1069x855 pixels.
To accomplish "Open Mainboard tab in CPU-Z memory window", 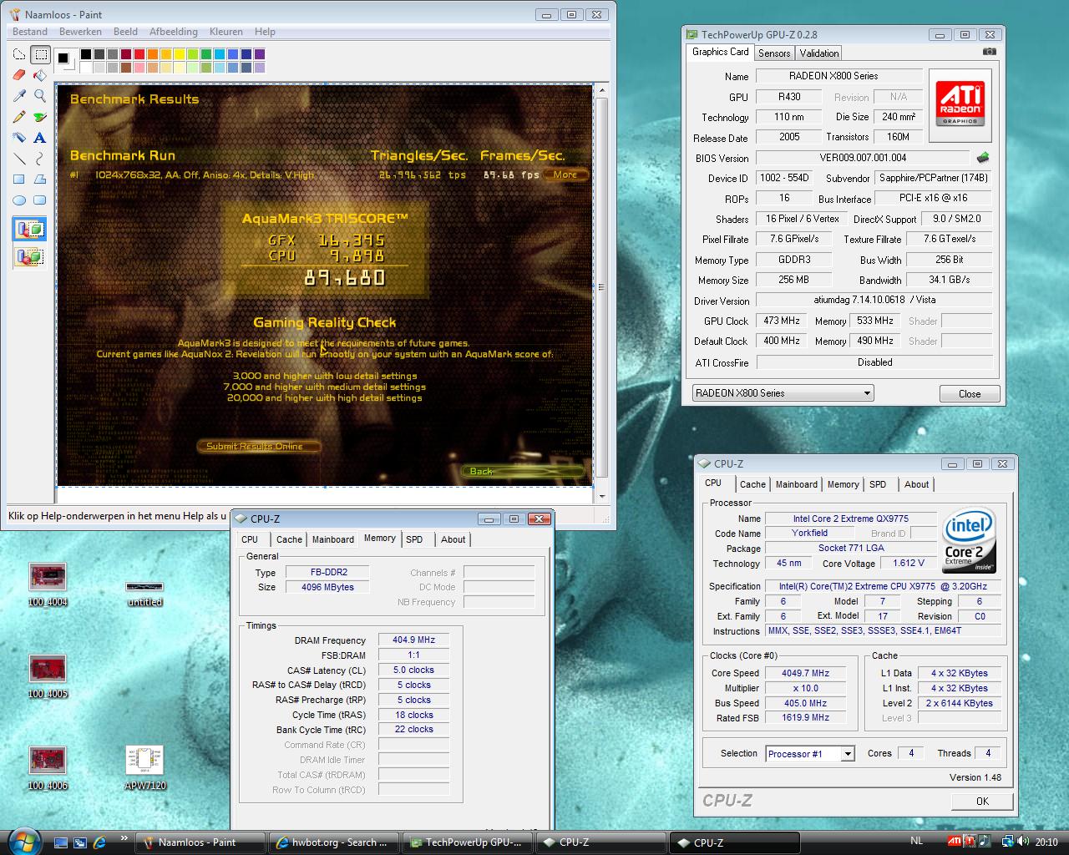I will (333, 539).
